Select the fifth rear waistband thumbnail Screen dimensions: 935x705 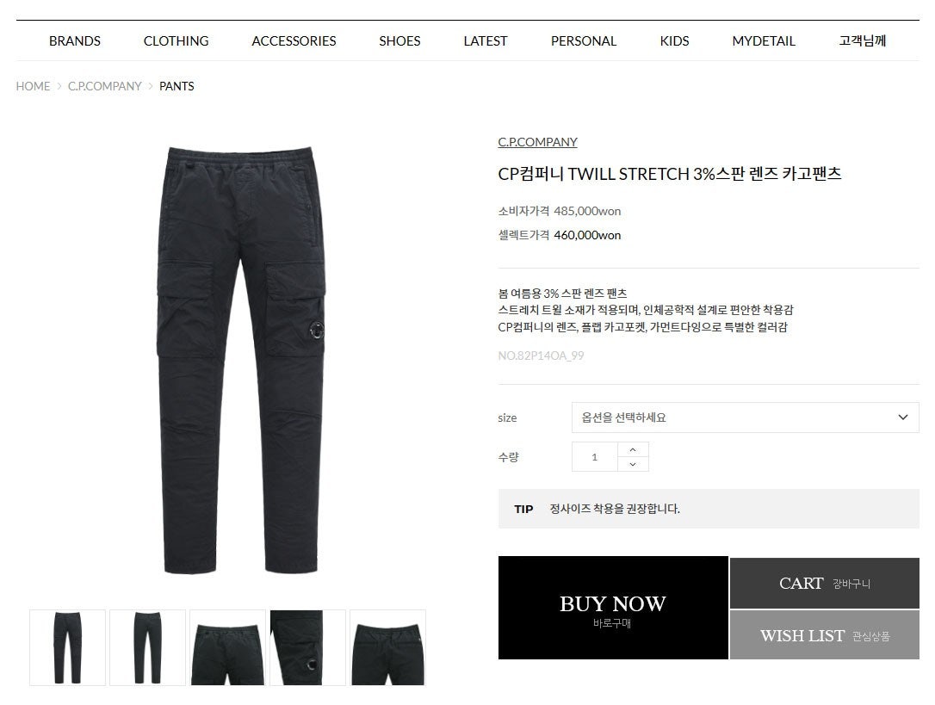coord(387,647)
